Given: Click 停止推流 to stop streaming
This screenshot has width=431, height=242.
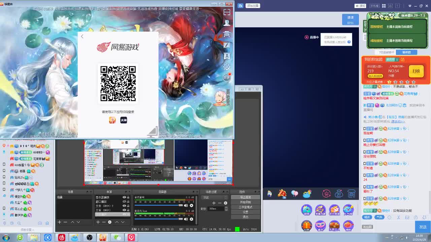Looking at the screenshot, I should [x=245, y=197].
